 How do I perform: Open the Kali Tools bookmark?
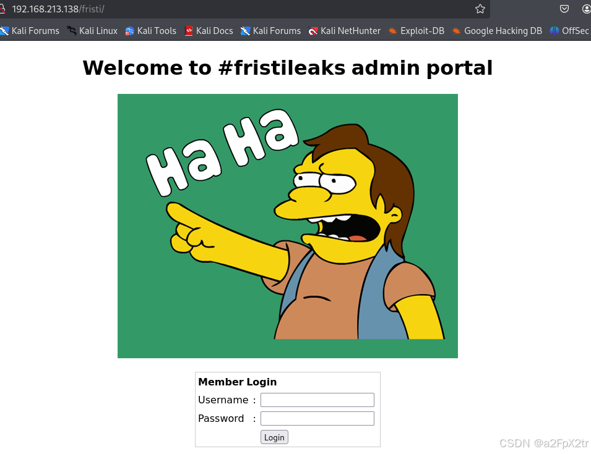pos(151,31)
